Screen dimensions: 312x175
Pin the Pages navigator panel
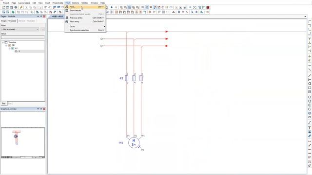pyautogui.click(x=41, y=16)
